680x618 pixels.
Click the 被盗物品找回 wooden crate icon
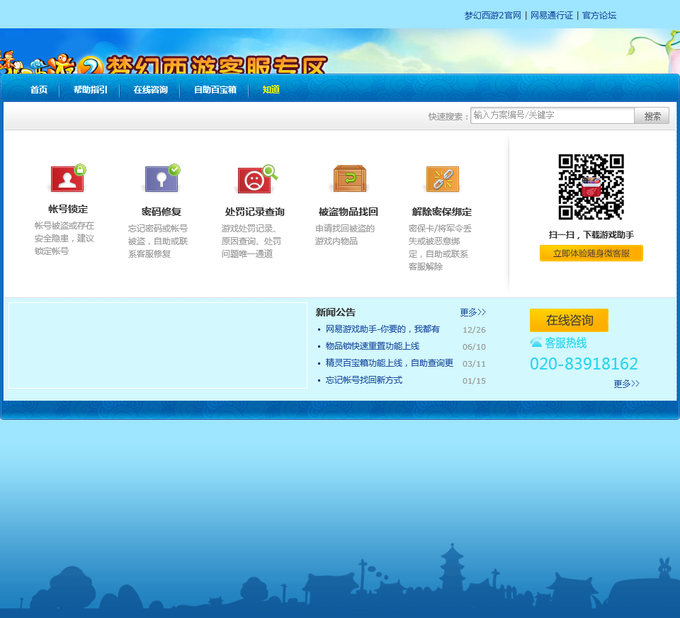click(x=349, y=178)
